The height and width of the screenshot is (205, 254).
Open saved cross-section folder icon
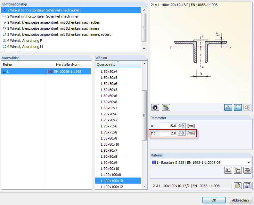238,186
